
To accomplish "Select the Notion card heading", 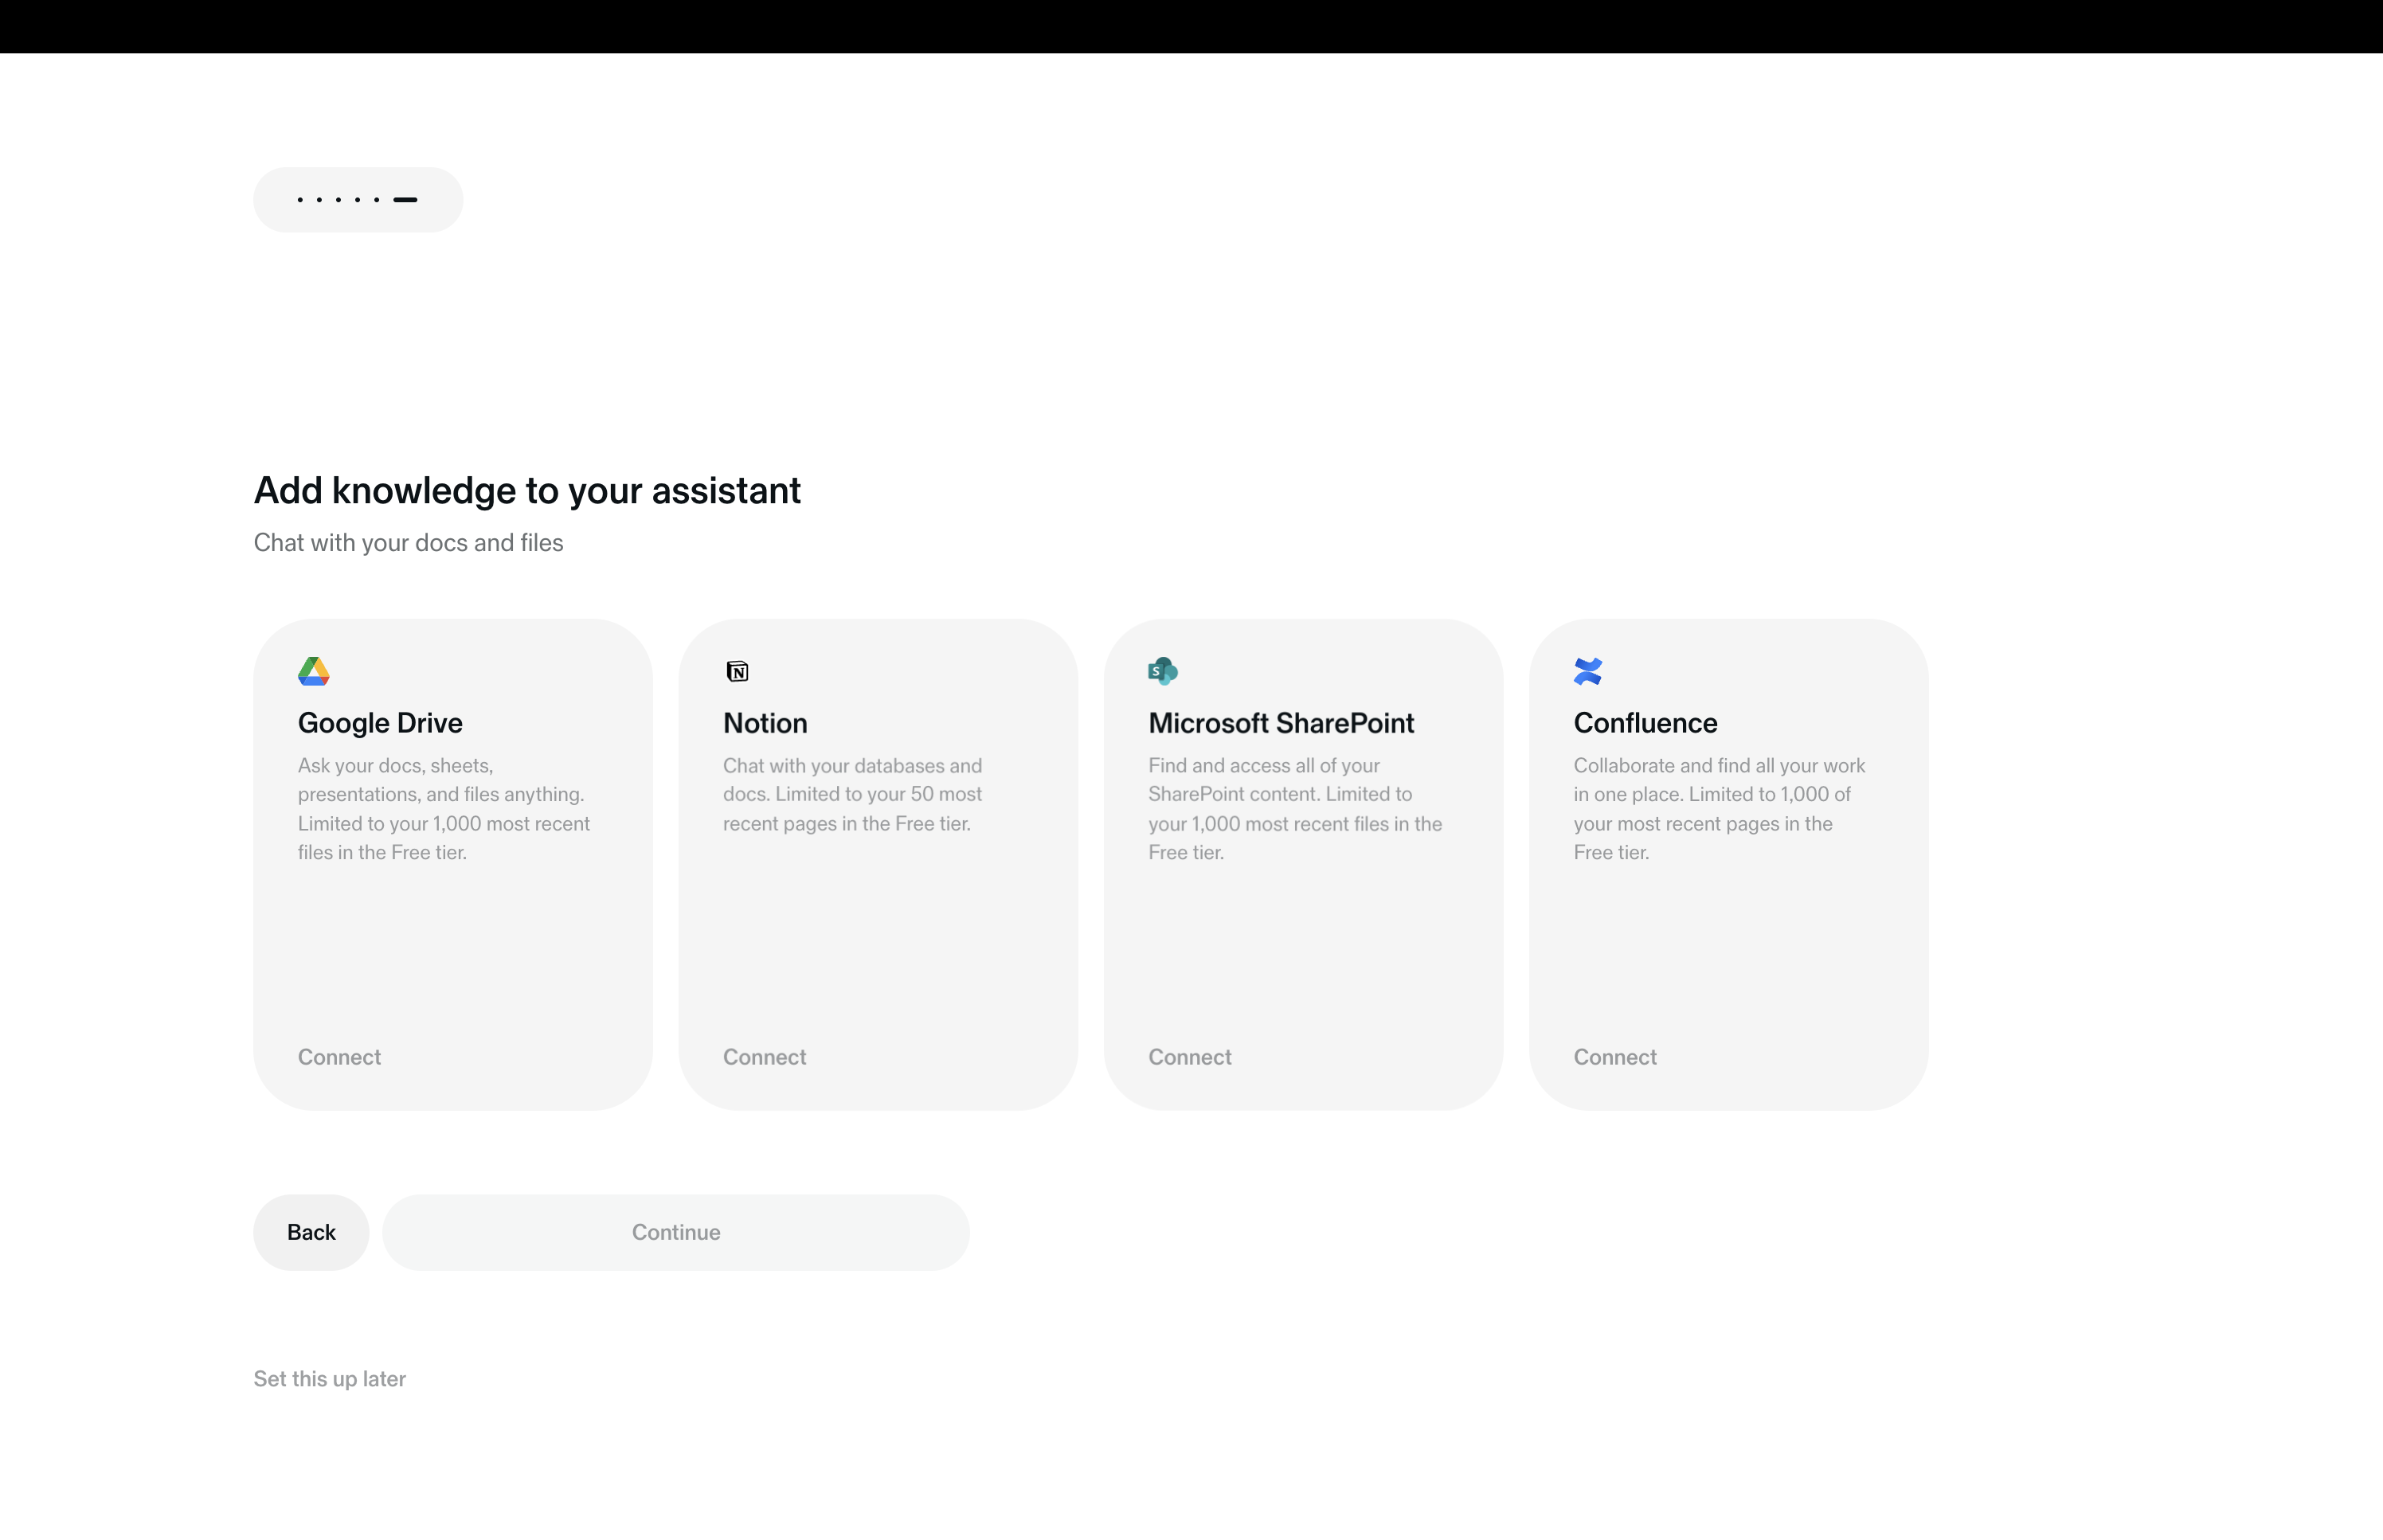I will click(765, 723).
